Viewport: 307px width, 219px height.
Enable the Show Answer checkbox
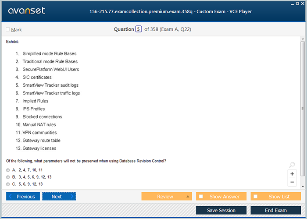201,197
